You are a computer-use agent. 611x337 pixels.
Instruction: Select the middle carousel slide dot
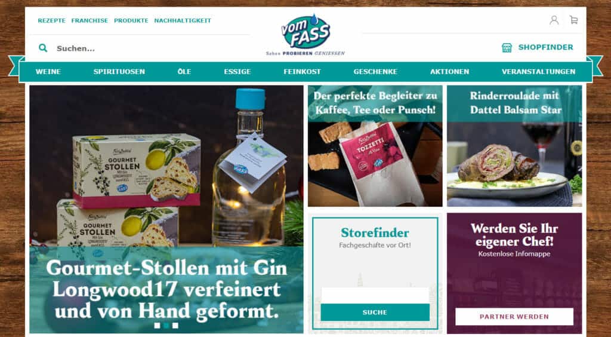[166, 325]
